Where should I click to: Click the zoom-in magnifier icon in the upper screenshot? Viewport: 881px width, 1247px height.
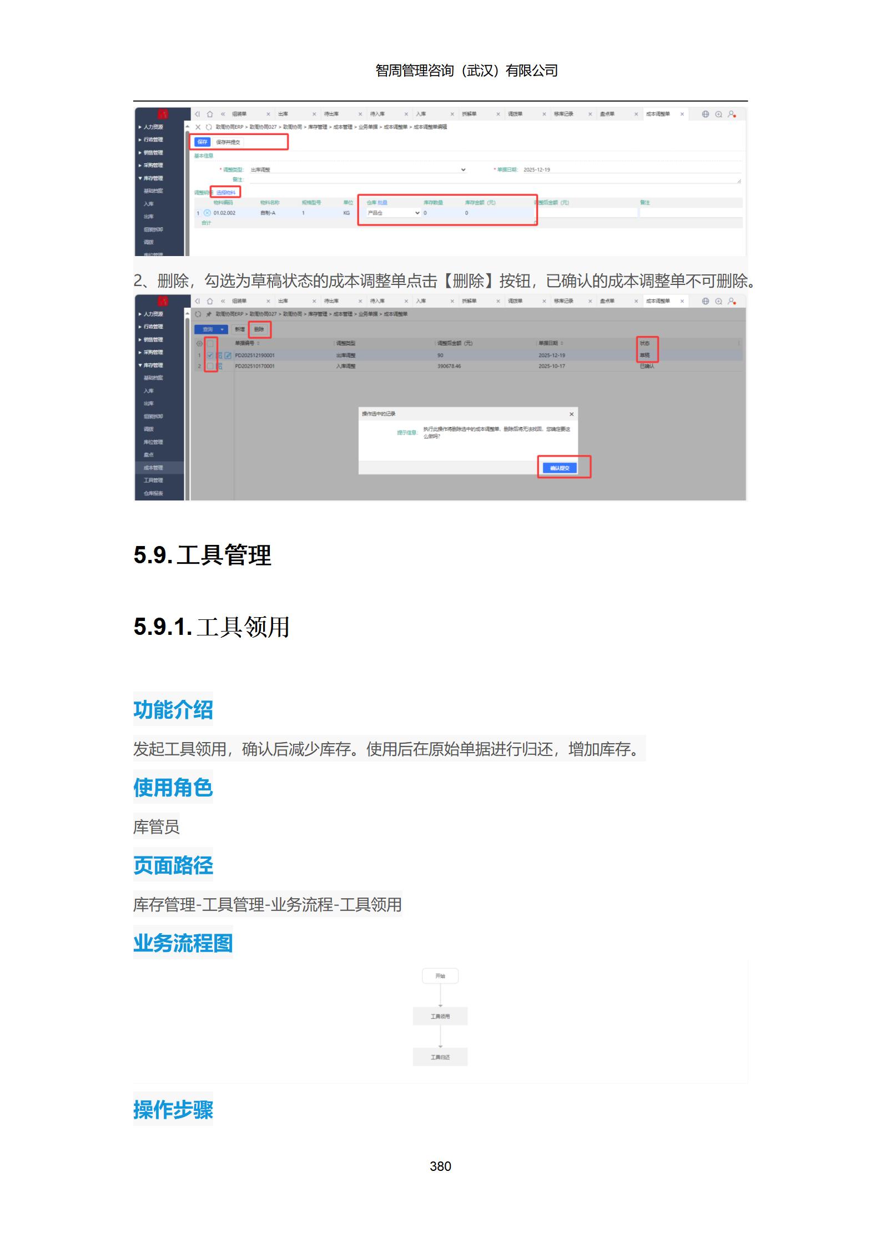click(718, 114)
